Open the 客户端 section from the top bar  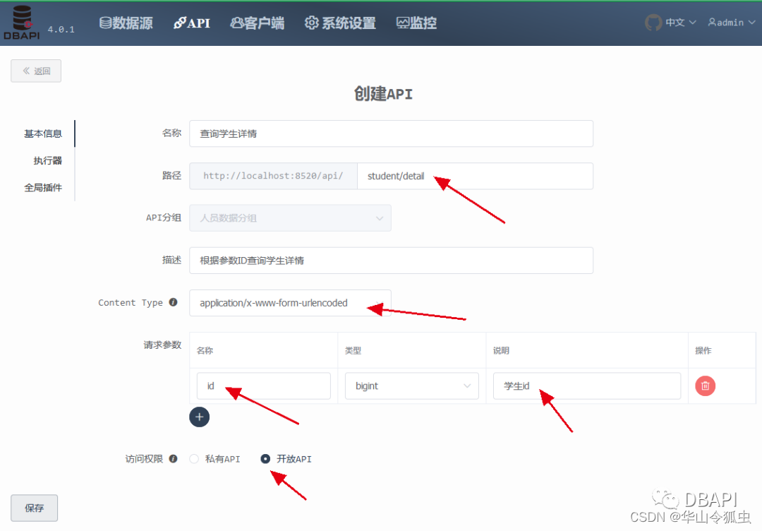pos(257,22)
